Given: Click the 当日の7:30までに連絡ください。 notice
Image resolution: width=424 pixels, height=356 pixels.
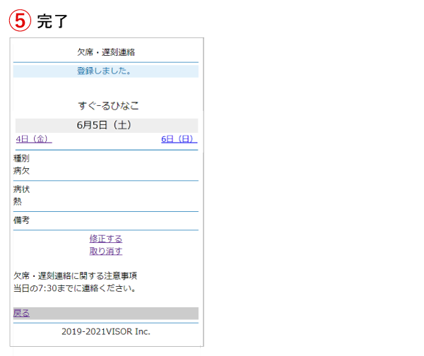Looking at the screenshot, I should click(x=74, y=288).
